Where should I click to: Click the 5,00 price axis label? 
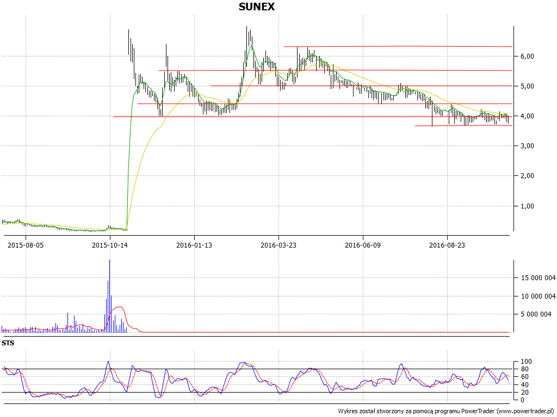(x=527, y=86)
